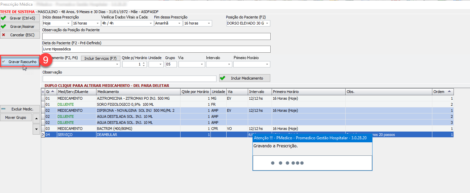Save draft with Gravar Rascunho
This screenshot has height=193, width=470.
[20, 62]
